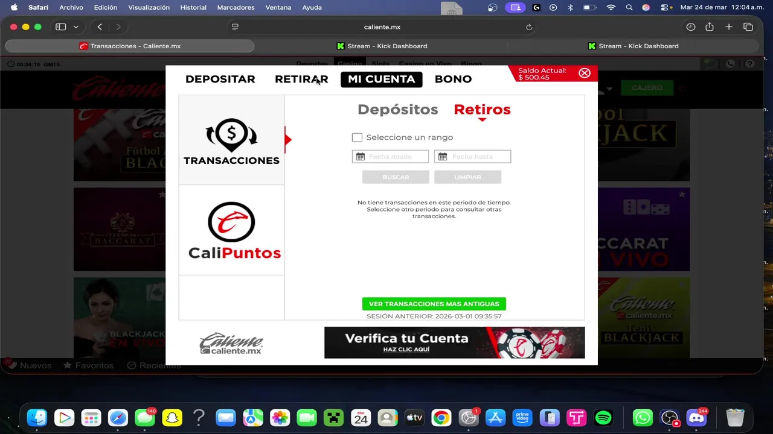Image resolution: width=773 pixels, height=434 pixels.
Task: Switch to Depósitos transactions
Action: (397, 109)
